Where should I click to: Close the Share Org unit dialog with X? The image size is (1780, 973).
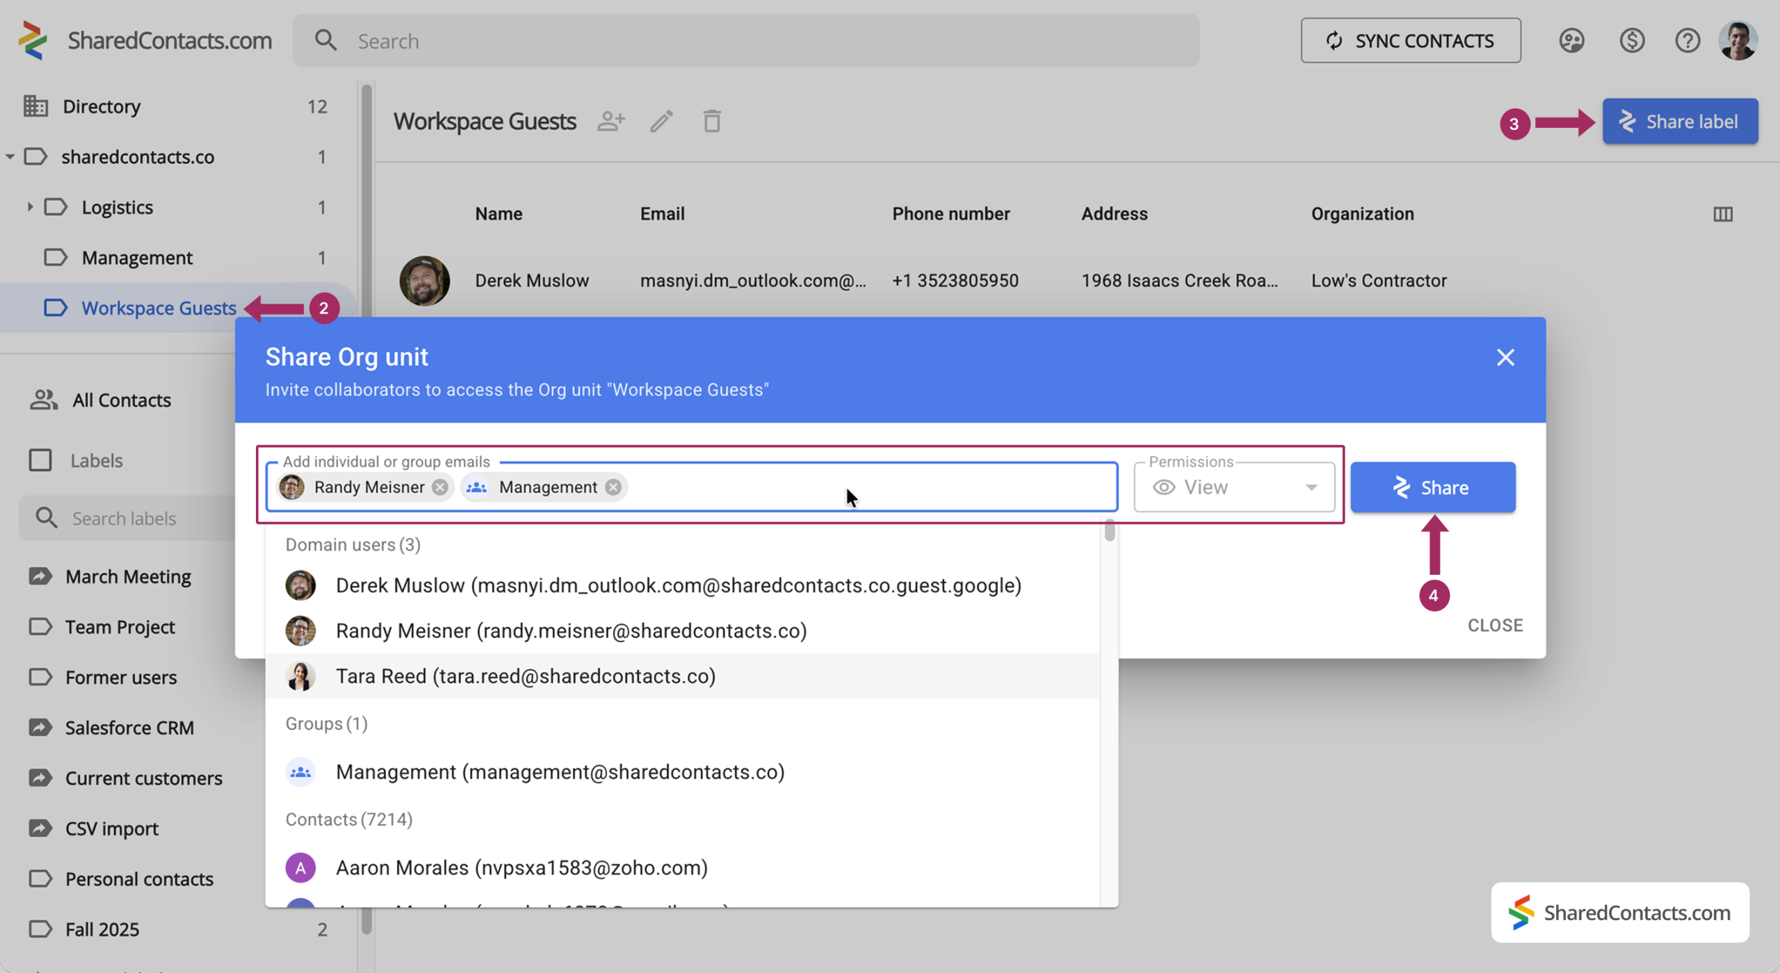click(1505, 357)
